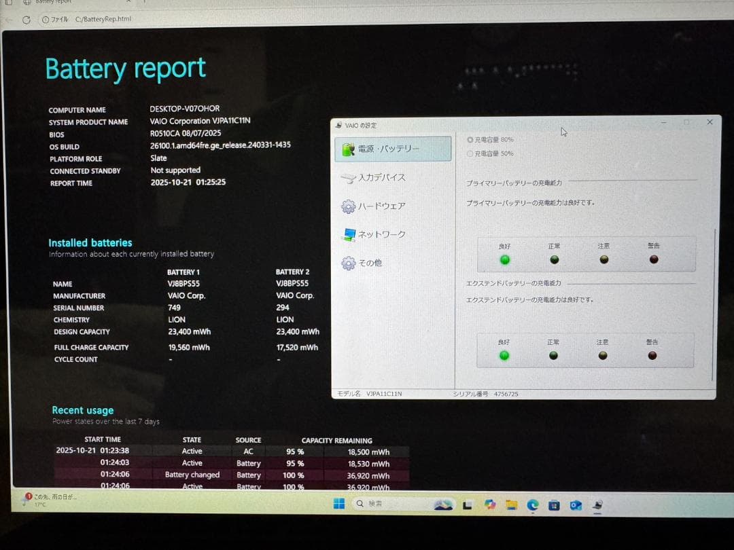This screenshot has width=734, height=550.
Task: Click the C:/BatteryRep.html address bar
Action: (102, 19)
